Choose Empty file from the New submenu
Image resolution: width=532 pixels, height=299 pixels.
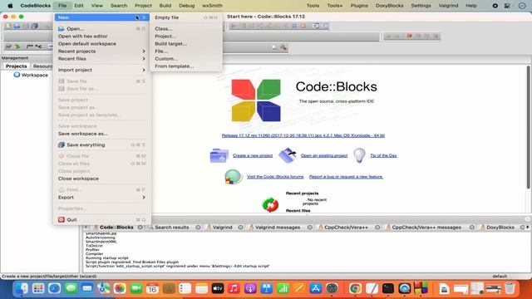click(x=186, y=17)
